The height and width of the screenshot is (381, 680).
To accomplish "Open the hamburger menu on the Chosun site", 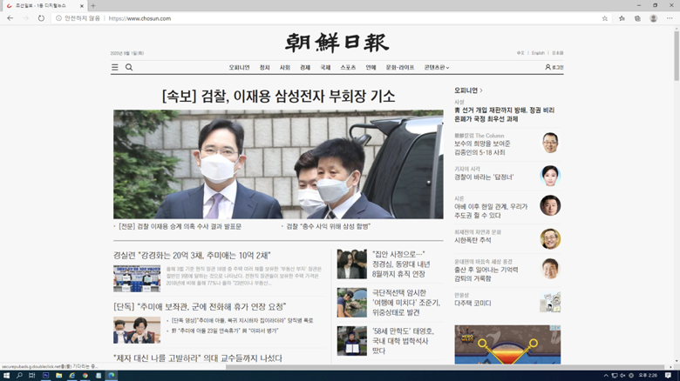I will tap(114, 67).
